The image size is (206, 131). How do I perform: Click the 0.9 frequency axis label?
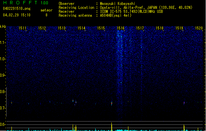(x=3, y=75)
